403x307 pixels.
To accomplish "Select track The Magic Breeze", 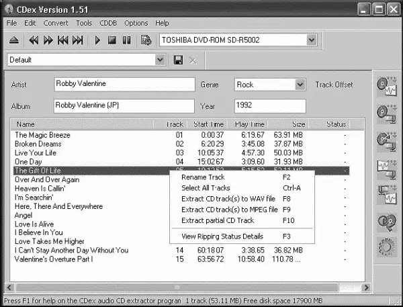I will (x=181, y=135).
